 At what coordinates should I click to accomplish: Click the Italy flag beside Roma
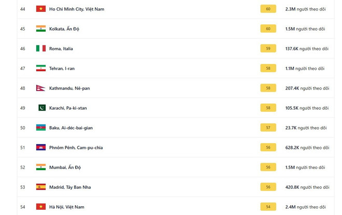click(x=41, y=49)
